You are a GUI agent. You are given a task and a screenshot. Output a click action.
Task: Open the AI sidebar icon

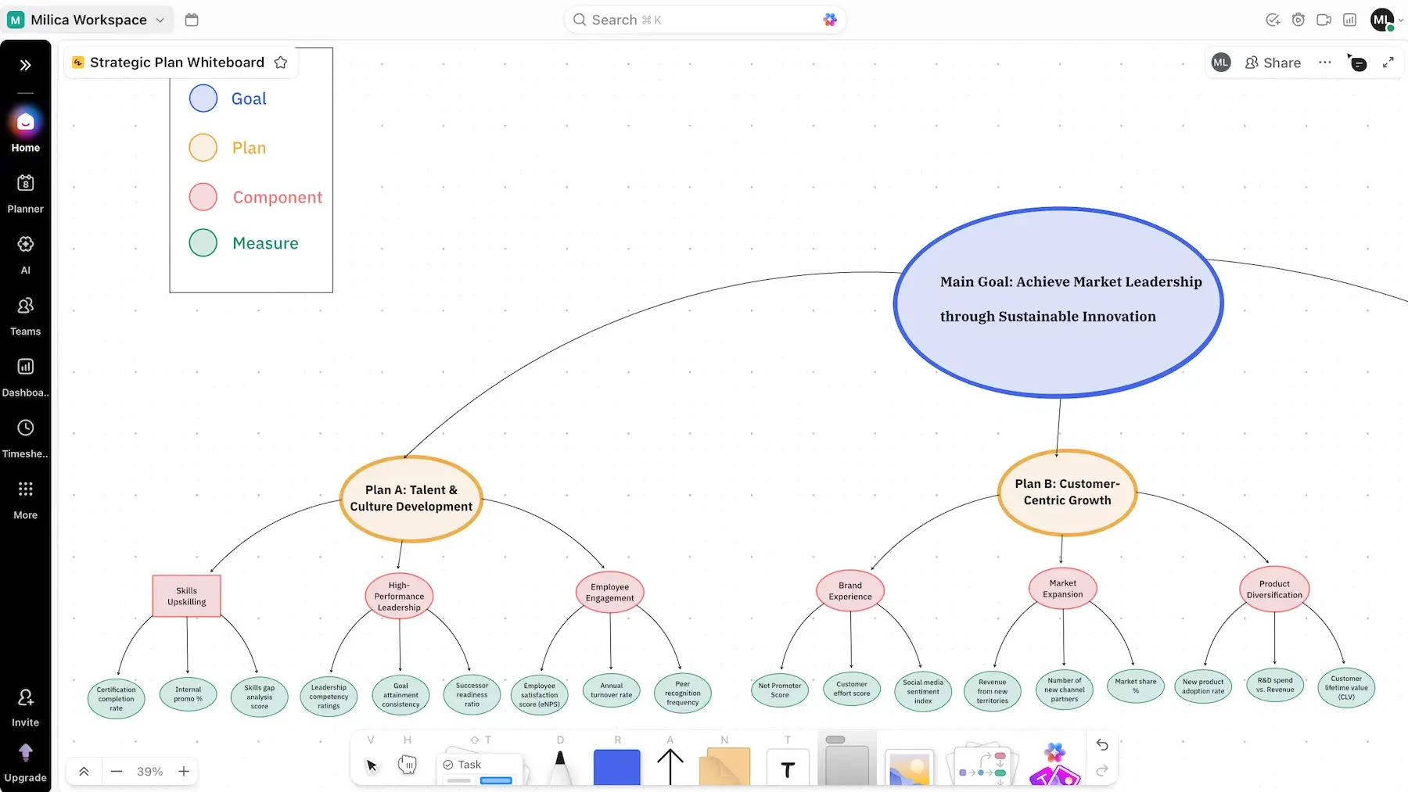tap(25, 255)
